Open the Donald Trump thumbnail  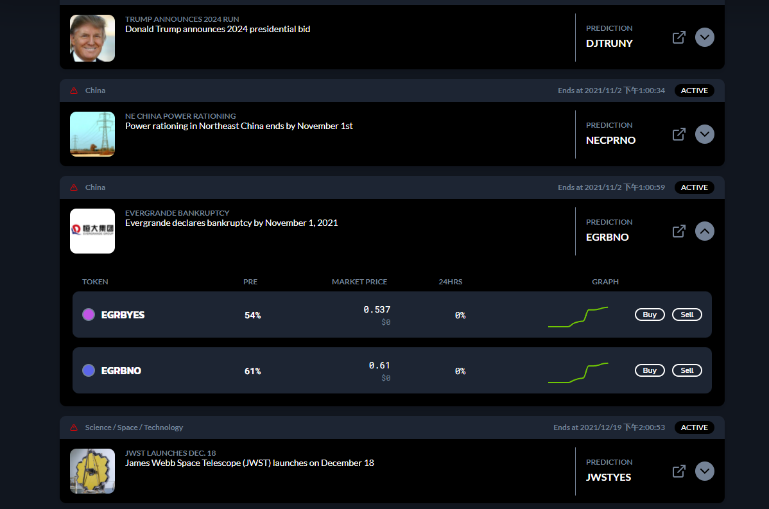coord(92,39)
